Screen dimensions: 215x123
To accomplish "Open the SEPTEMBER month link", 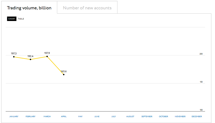I will click(147, 116).
